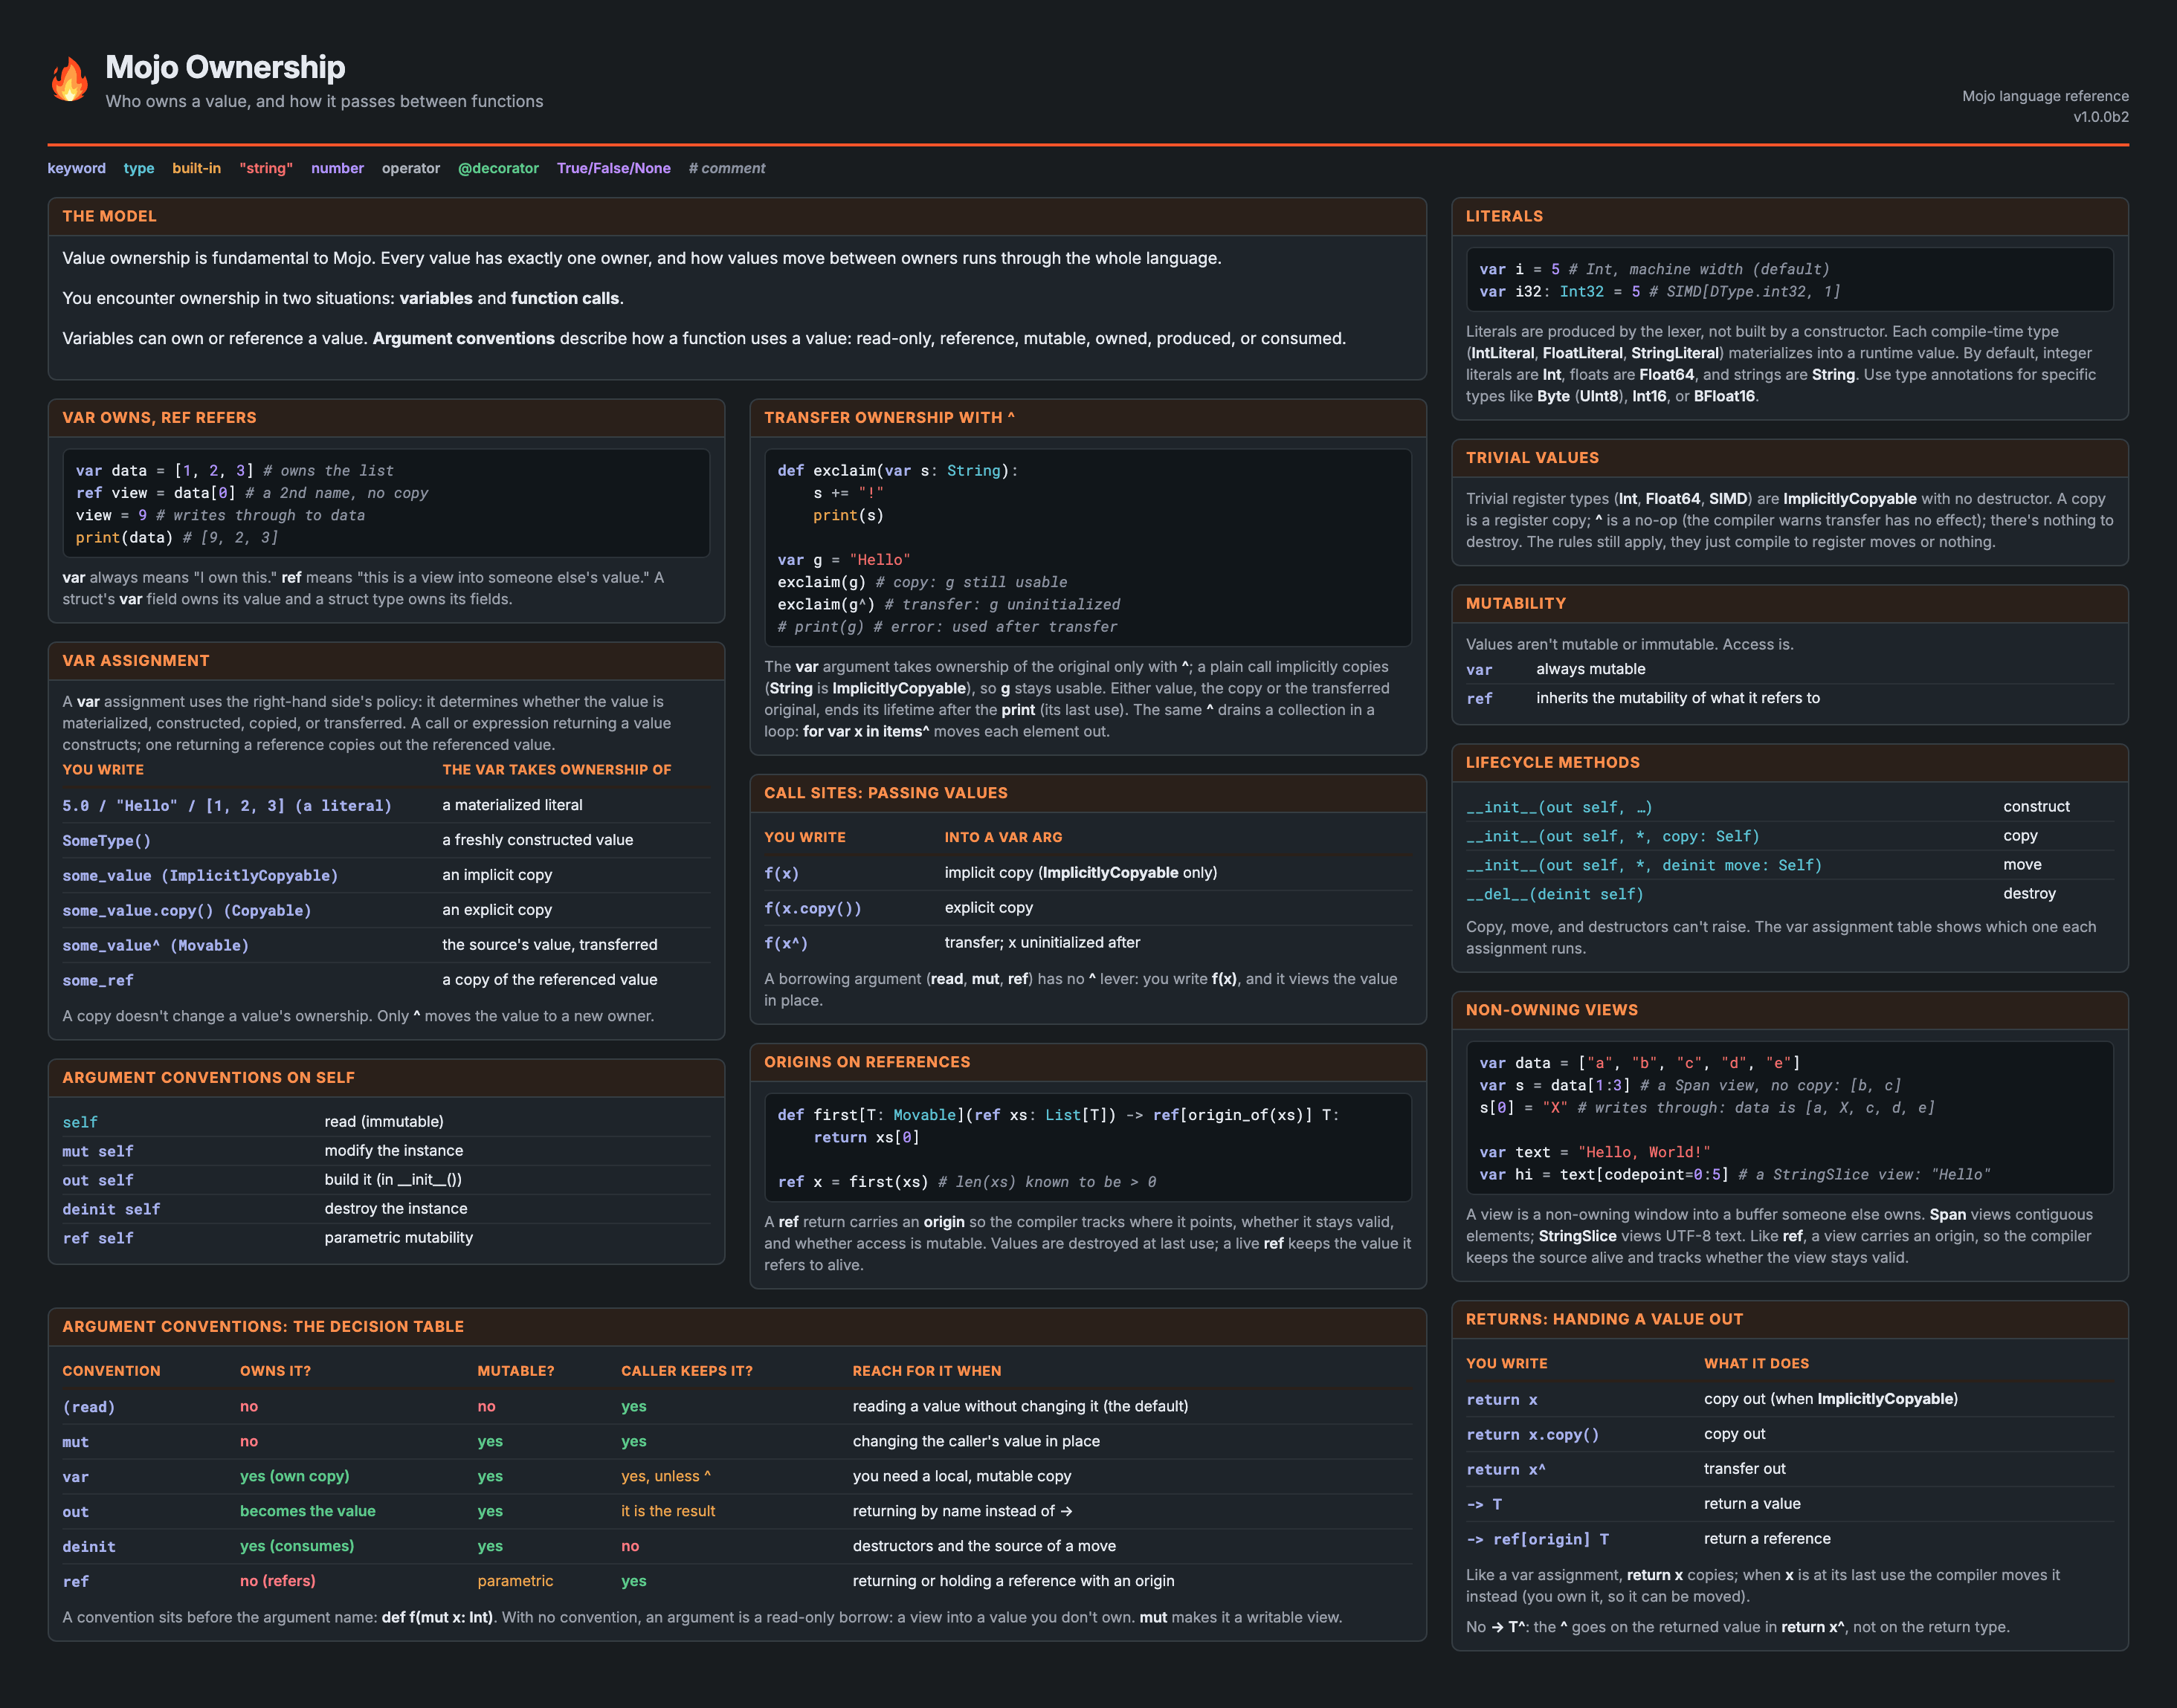Click the "__del__(deinit self)" lifecycle method
The height and width of the screenshot is (1708, 2177).
point(1555,894)
